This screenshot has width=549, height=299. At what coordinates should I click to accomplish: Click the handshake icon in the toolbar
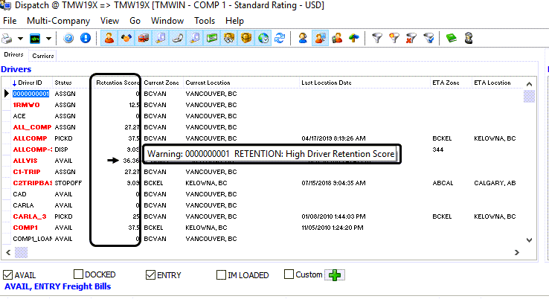(126, 38)
